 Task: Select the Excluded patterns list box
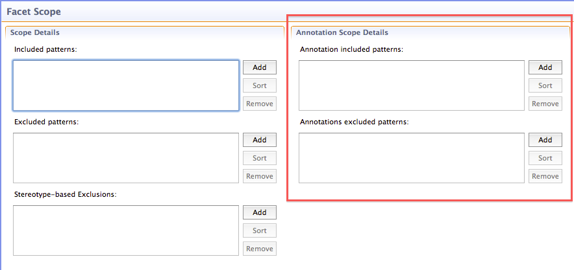tap(126, 158)
